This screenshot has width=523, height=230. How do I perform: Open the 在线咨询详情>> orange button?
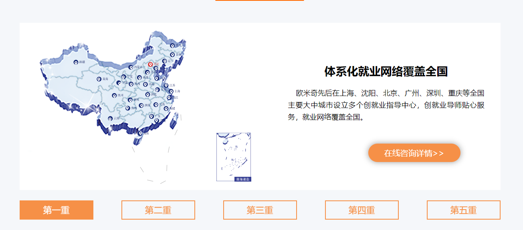coord(414,153)
